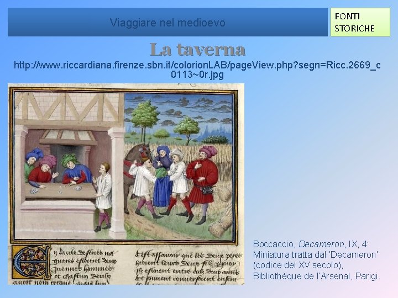The image size is (398, 298).
Task: Select the 'Boccaccio, Decameron, IX, 4:' caption line
Action: 311,244
